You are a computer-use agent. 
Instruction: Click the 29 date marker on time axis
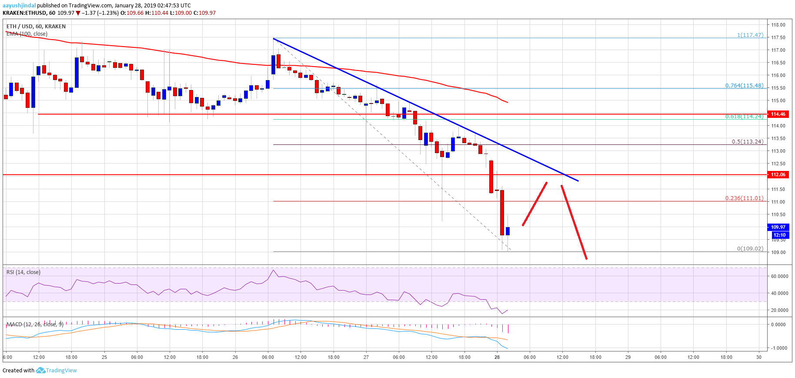pos(628,357)
